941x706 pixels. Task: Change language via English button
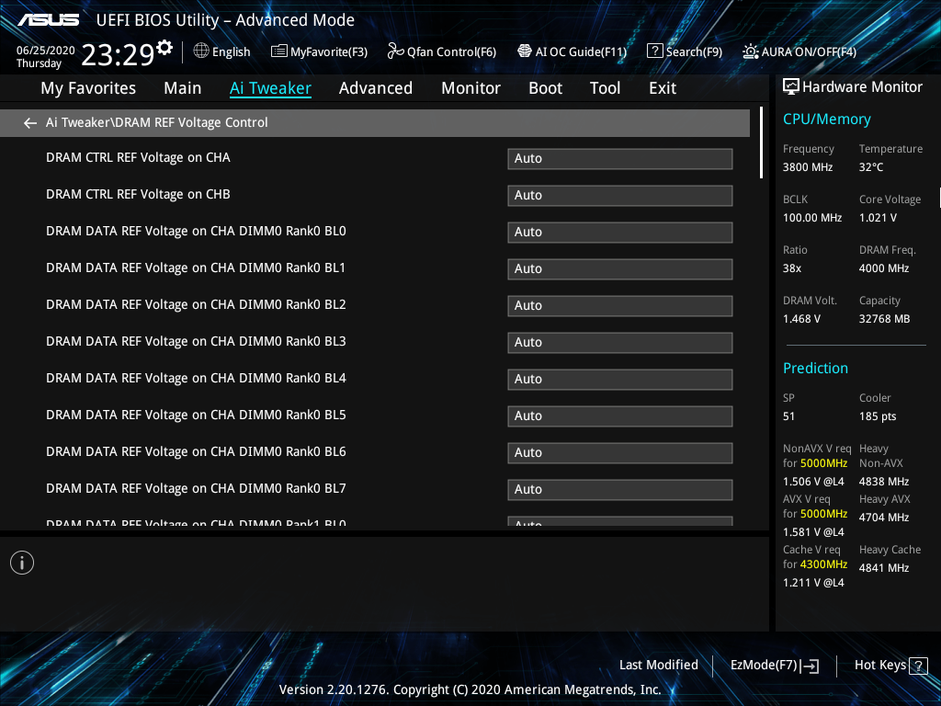pos(222,51)
